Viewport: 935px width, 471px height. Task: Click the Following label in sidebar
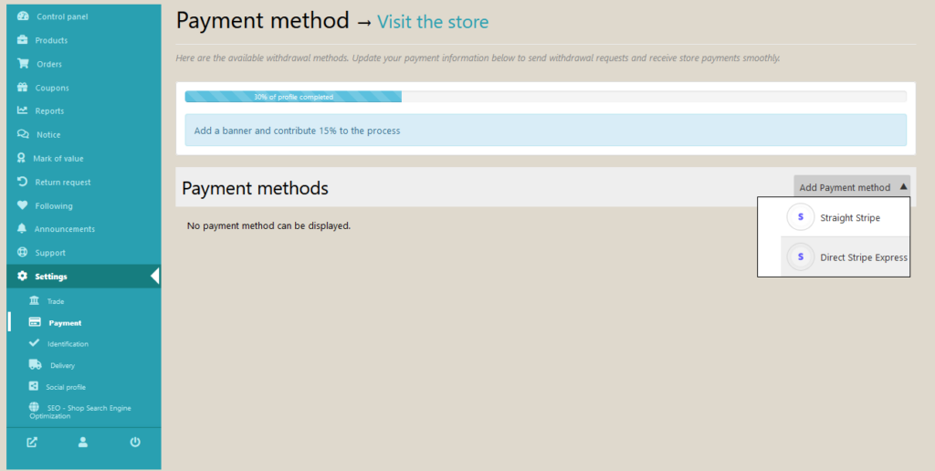pyautogui.click(x=54, y=205)
